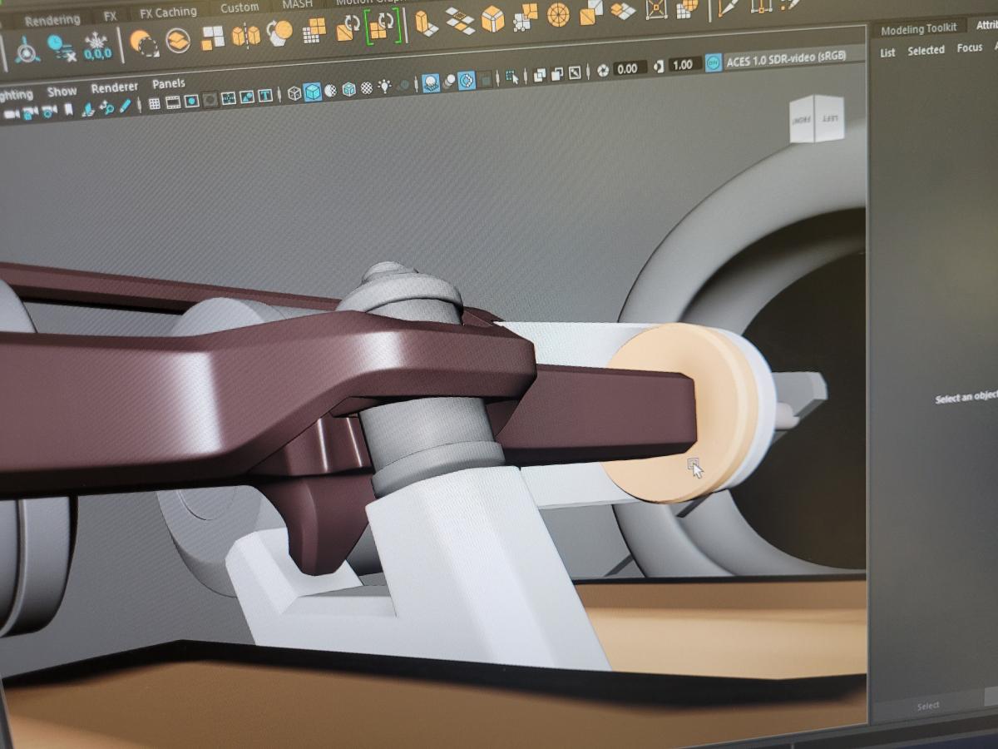Switch to the FX Caching shelf tab
The image size is (998, 749).
[168, 13]
